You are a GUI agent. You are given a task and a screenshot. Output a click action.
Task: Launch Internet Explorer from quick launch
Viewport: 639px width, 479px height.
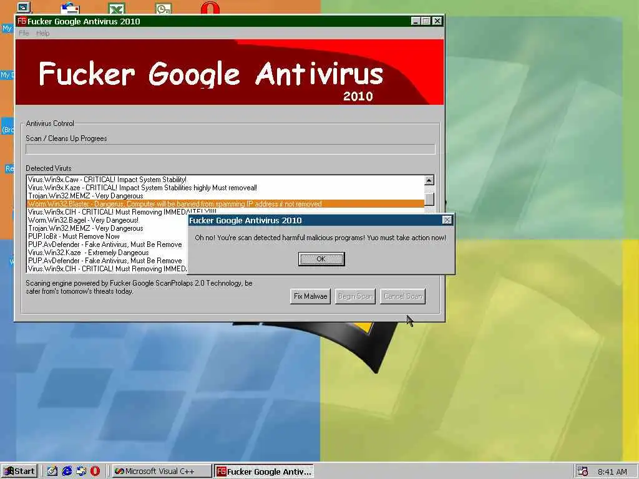67,472
